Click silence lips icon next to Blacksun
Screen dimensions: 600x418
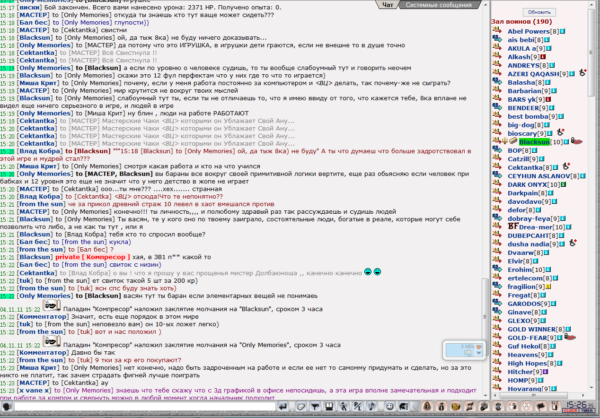576,141
